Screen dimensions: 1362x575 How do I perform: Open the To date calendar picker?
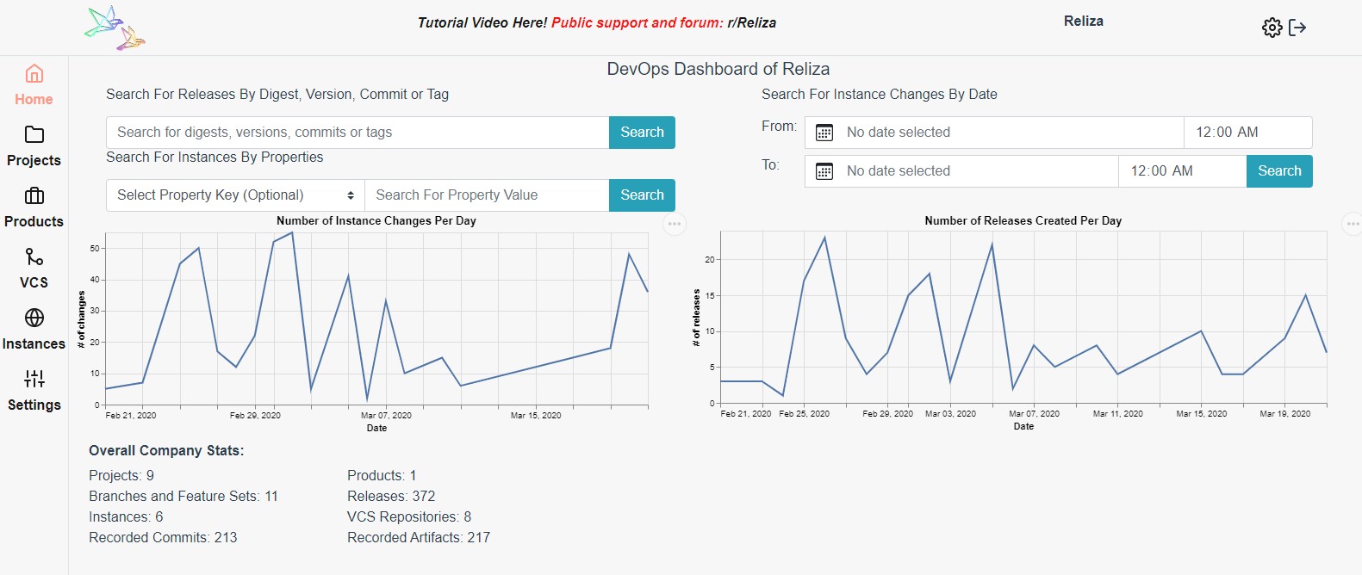pyautogui.click(x=824, y=171)
